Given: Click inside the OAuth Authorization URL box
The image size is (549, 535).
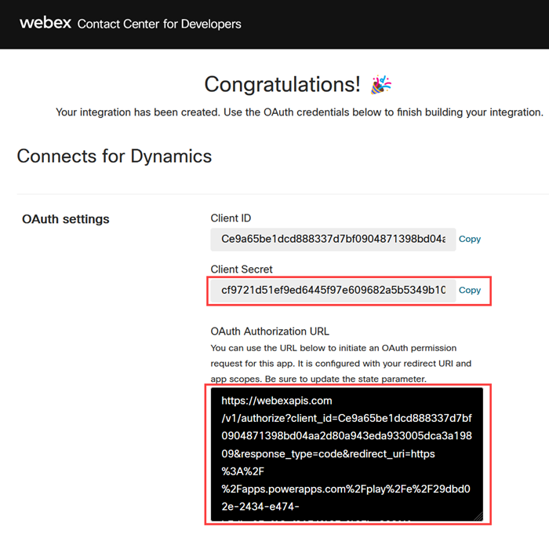Looking at the screenshot, I should click(347, 454).
